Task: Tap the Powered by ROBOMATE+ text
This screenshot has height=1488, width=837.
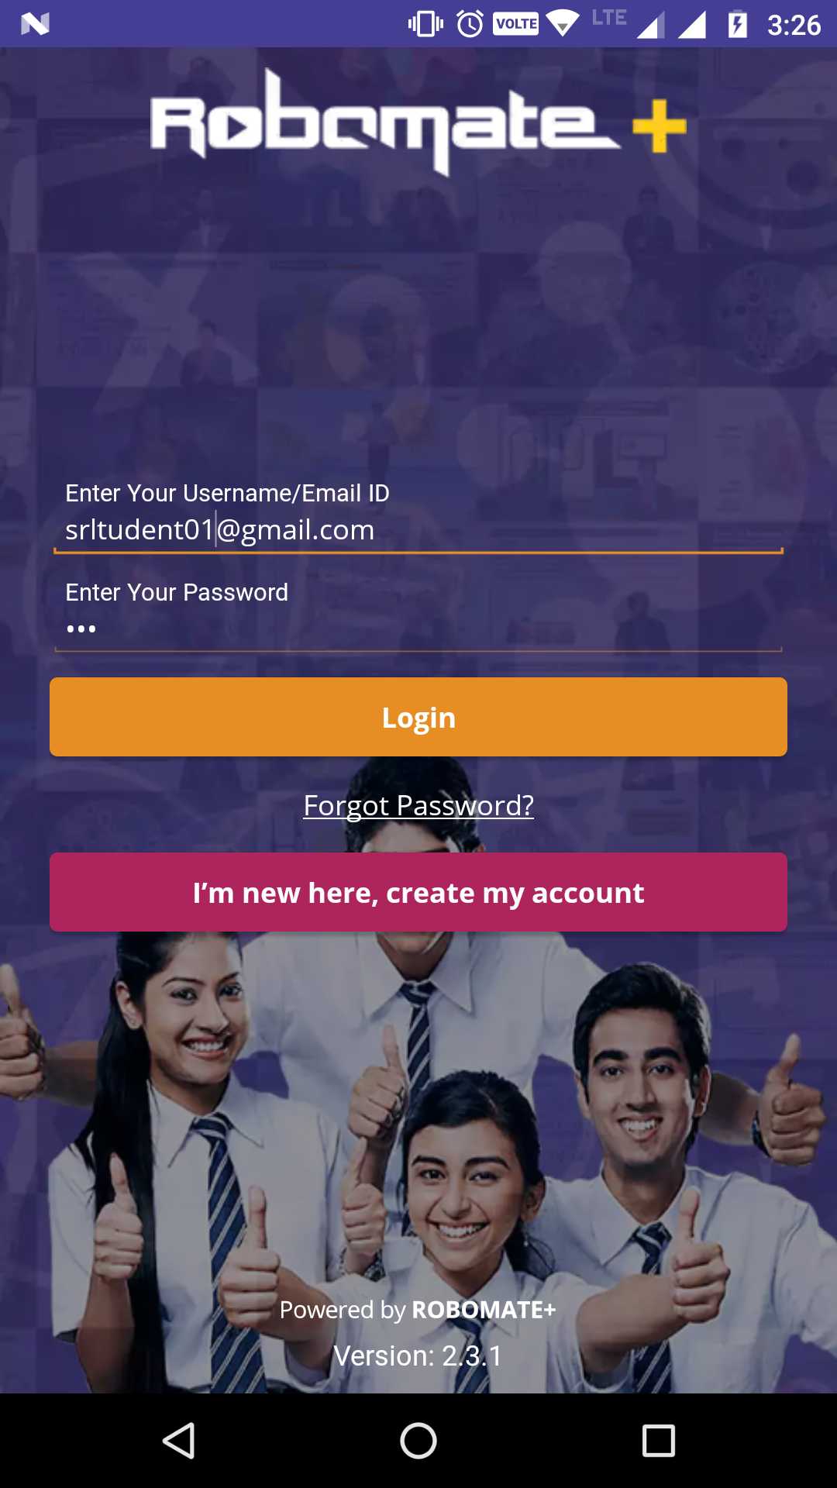Action: (418, 1310)
